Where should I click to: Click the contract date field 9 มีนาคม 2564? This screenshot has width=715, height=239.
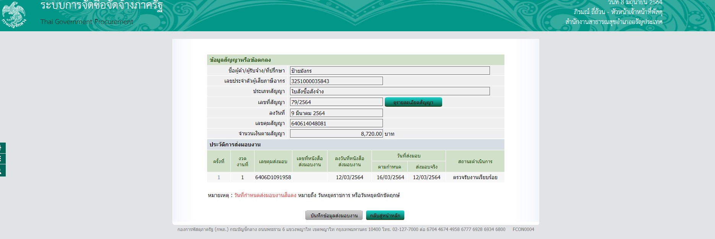(x=336, y=113)
